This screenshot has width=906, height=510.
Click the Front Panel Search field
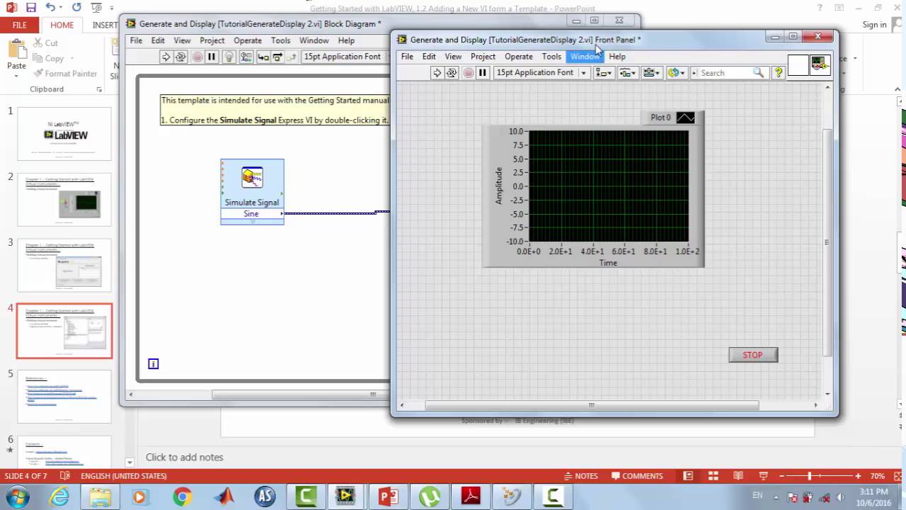[x=729, y=72]
